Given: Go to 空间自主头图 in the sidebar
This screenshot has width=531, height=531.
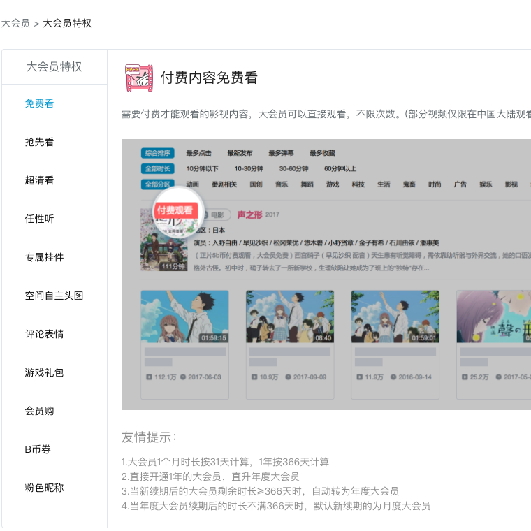Looking at the screenshot, I should [54, 296].
